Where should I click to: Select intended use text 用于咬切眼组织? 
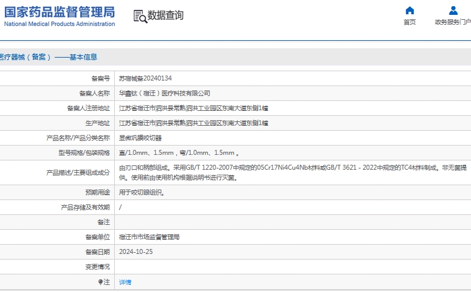pyautogui.click(x=141, y=193)
